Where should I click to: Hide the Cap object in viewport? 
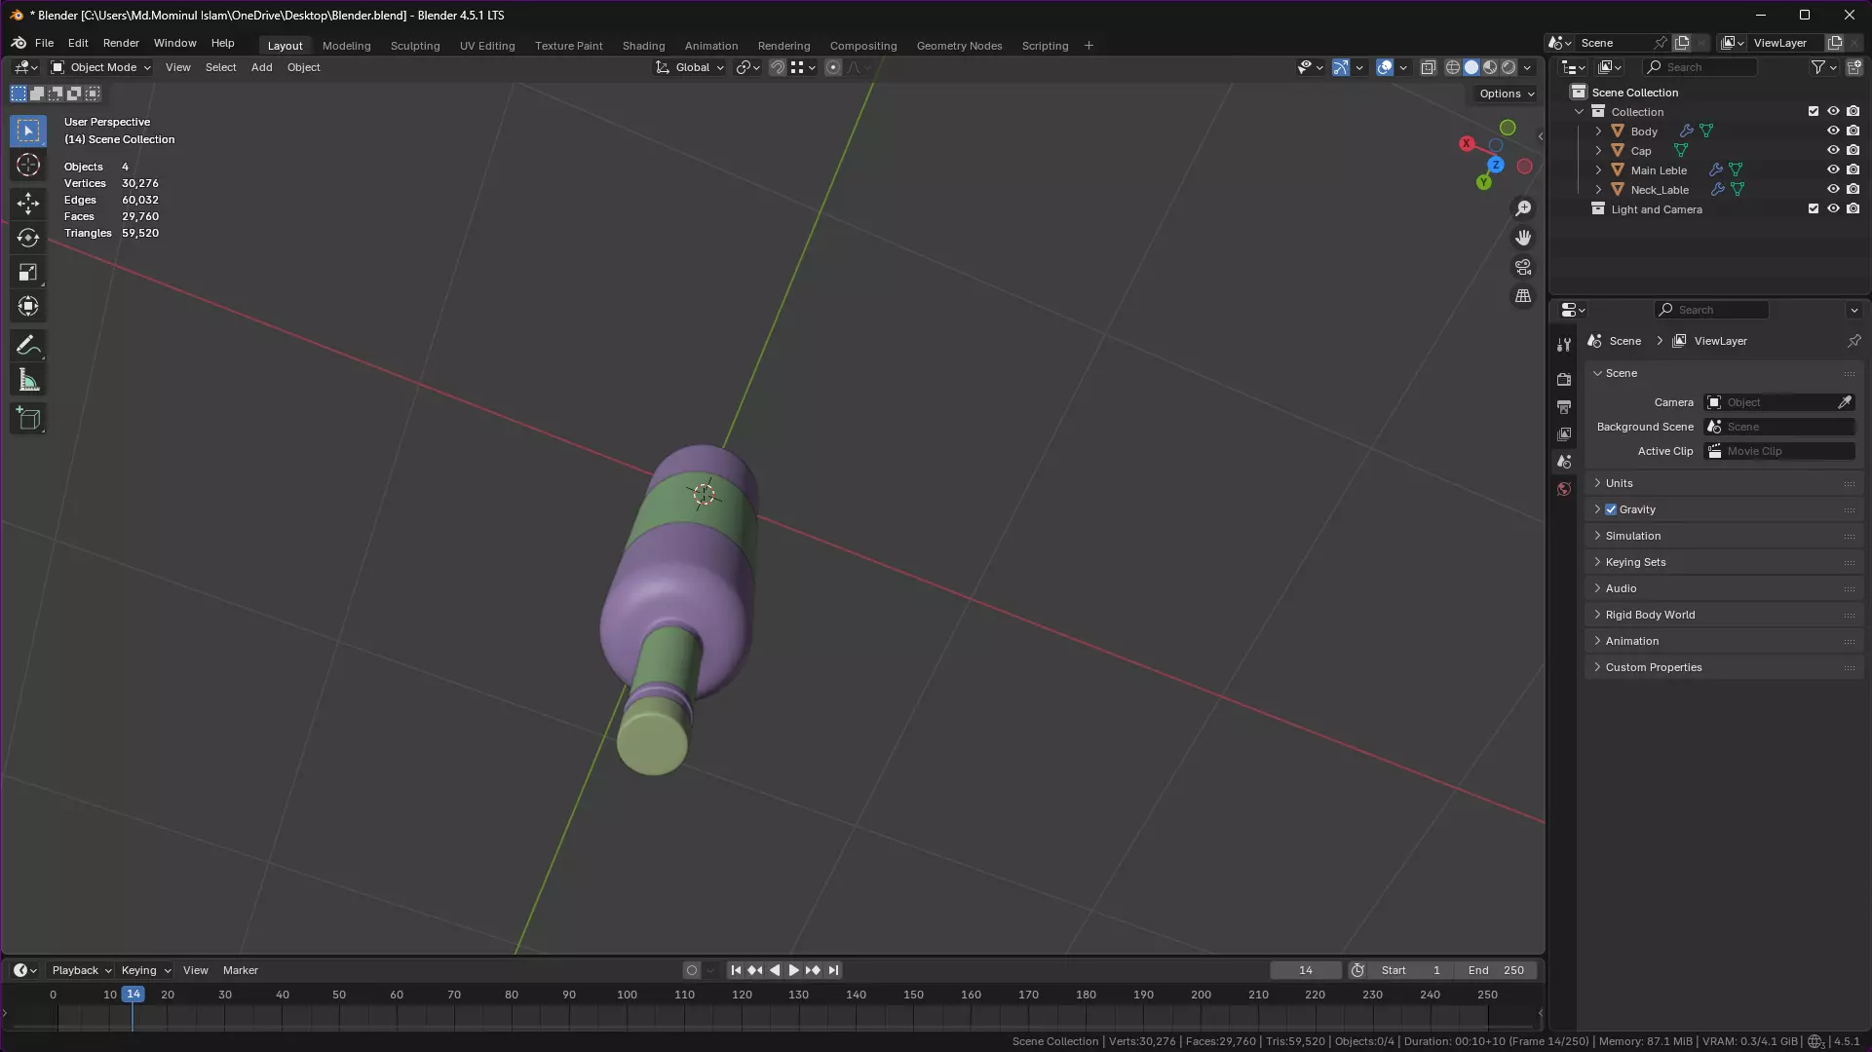(x=1833, y=150)
